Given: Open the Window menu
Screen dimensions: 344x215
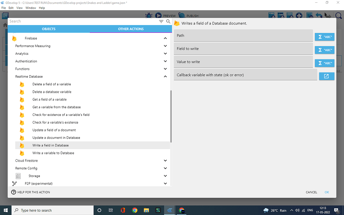Looking at the screenshot, I should point(31,8).
